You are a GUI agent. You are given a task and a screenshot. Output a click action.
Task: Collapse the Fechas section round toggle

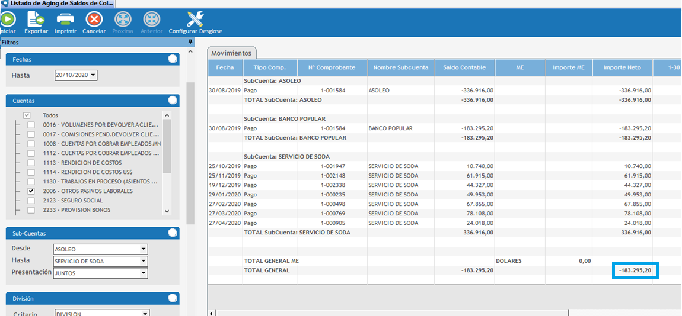pyautogui.click(x=173, y=59)
